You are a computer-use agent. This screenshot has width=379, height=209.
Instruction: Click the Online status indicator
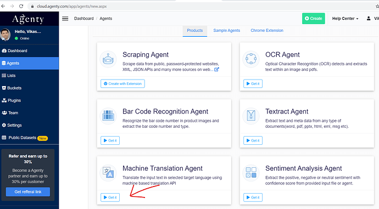pos(22,38)
